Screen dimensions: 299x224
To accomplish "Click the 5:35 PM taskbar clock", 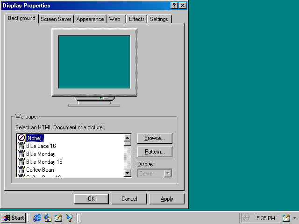I will pyautogui.click(x=266, y=218).
